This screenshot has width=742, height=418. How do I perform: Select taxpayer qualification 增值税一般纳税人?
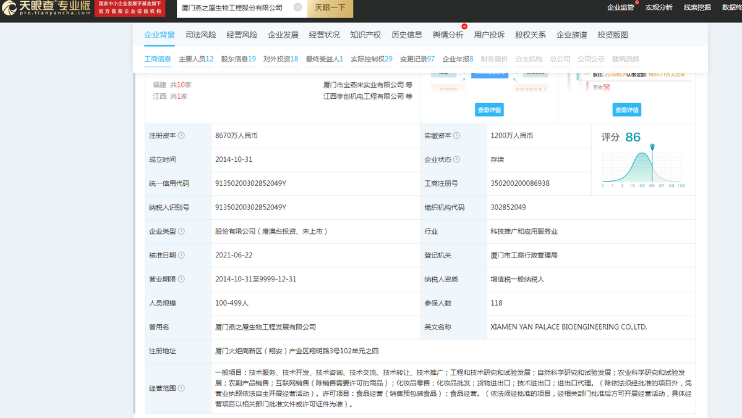point(517,279)
